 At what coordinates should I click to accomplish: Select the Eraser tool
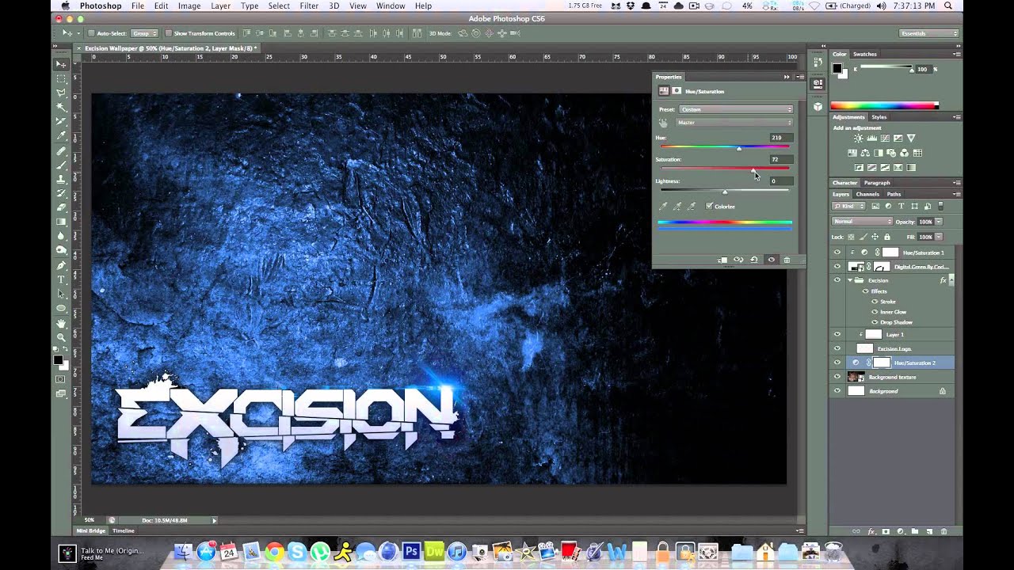coord(61,207)
